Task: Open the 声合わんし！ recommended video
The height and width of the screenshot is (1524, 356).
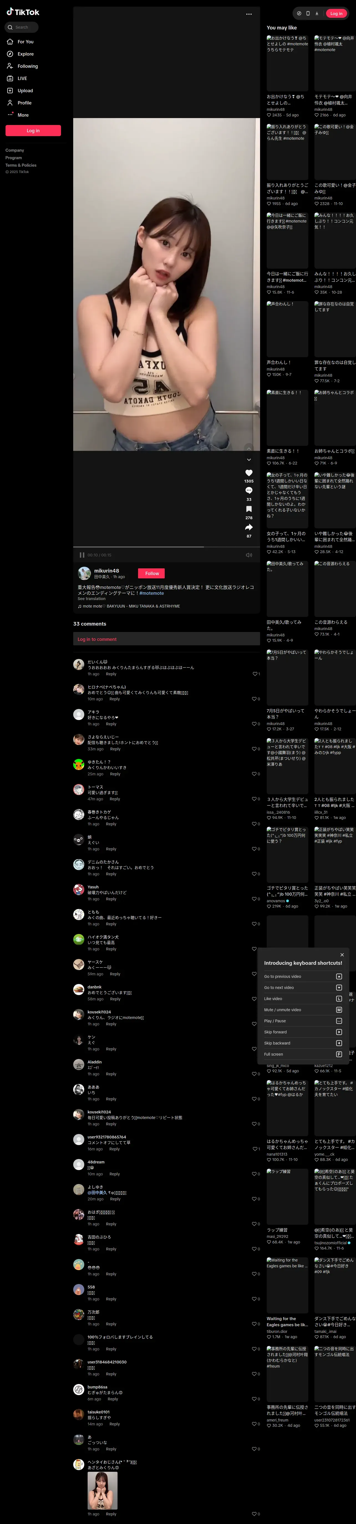Action: point(288,329)
